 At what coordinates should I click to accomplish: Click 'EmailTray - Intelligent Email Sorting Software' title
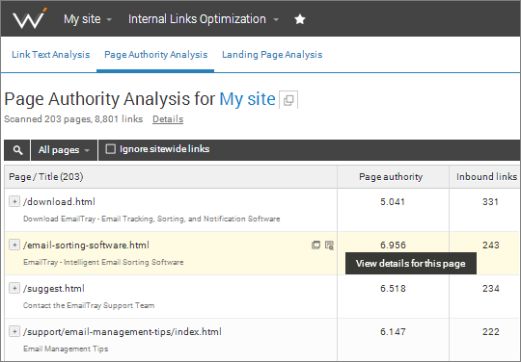103,262
